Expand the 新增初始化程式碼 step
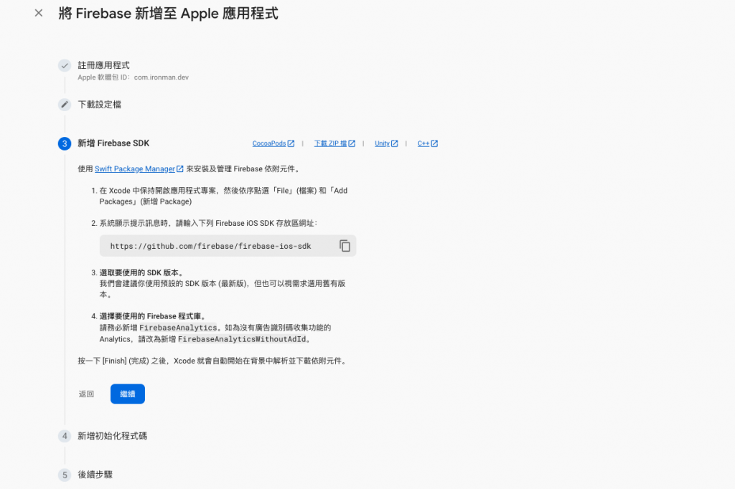 pos(113,436)
